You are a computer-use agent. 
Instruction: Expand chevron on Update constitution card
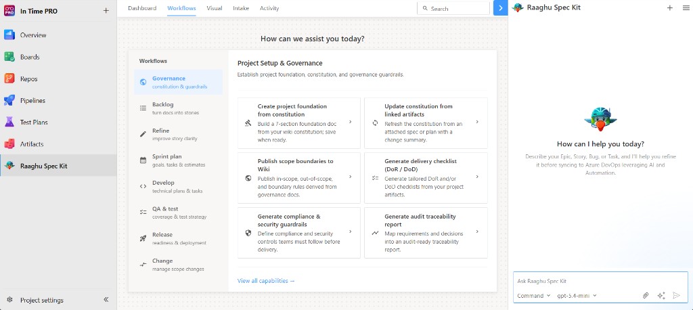tap(477, 122)
